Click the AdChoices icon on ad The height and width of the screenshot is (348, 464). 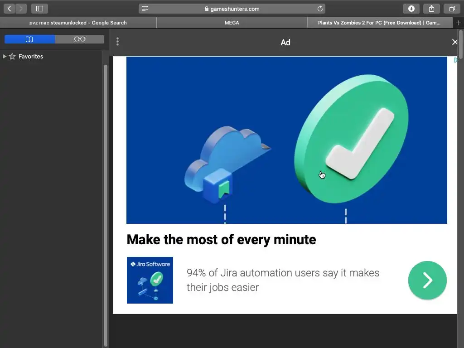pos(456,60)
